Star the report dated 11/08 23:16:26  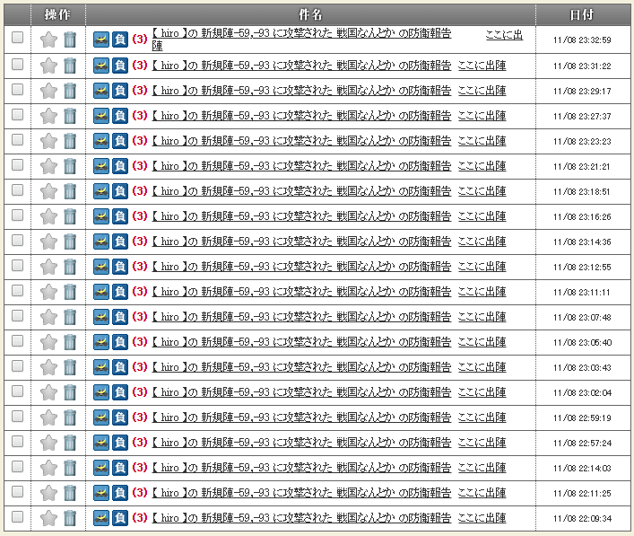(x=49, y=216)
